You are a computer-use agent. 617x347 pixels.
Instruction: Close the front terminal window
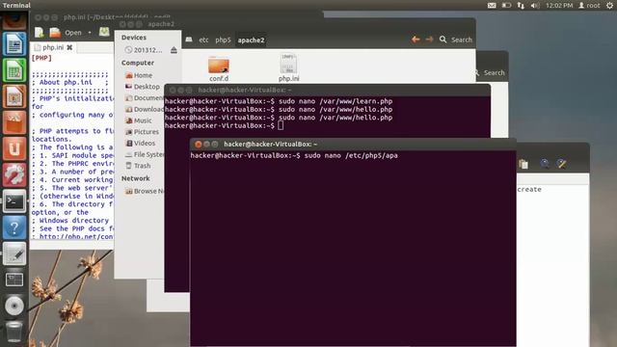coord(199,144)
